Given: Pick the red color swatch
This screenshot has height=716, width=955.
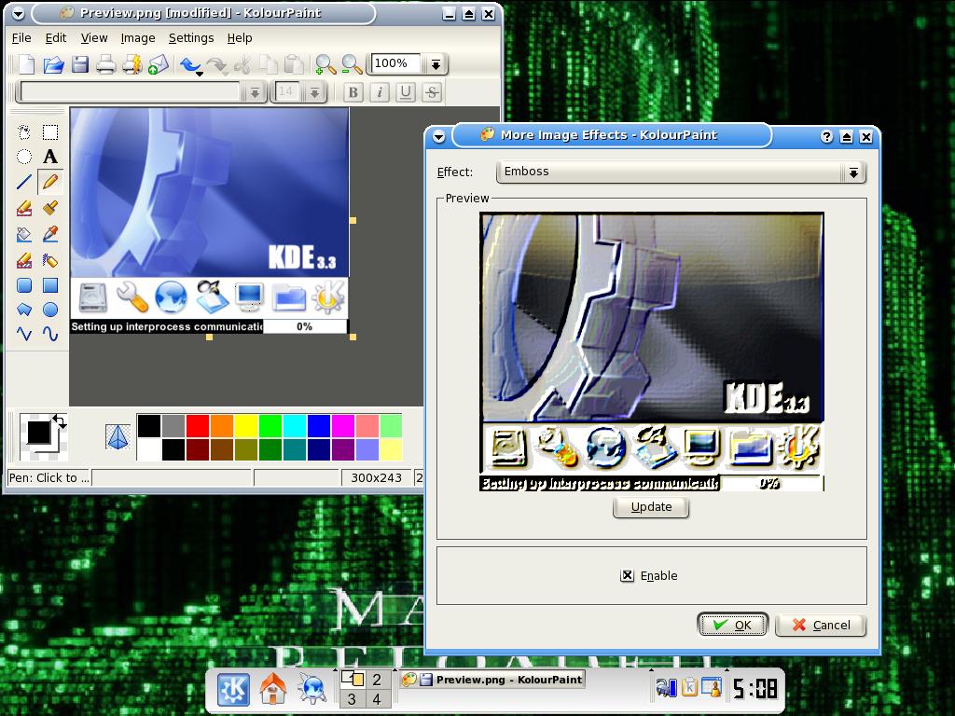Looking at the screenshot, I should pos(198,425).
